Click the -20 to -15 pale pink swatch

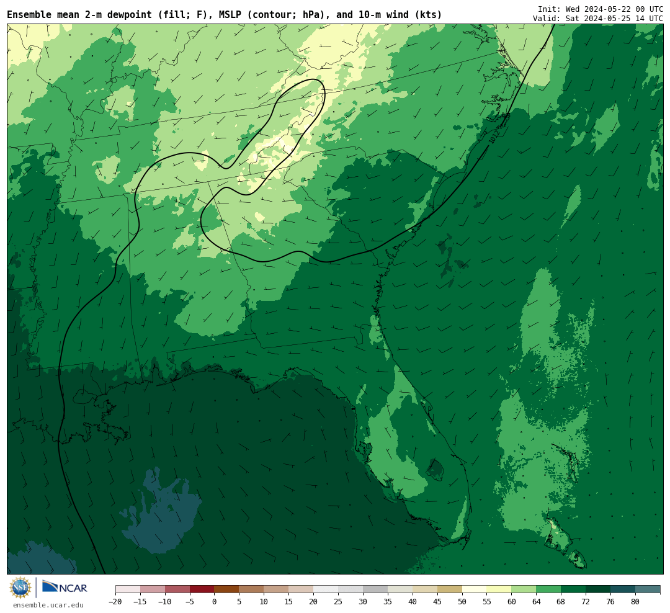pos(128,589)
